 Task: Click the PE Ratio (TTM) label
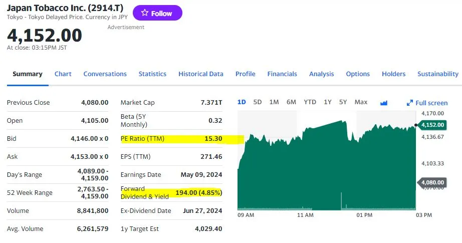coord(142,138)
